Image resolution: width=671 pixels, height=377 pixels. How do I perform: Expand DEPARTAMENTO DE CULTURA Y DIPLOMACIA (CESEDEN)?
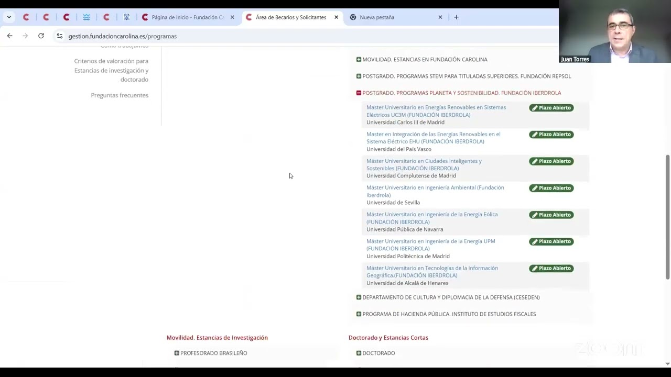pos(448,297)
